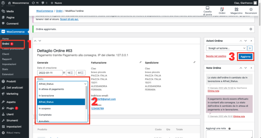261x138 pixels.
Task: Open the Marketing menu
Action: (x=12, y=94)
